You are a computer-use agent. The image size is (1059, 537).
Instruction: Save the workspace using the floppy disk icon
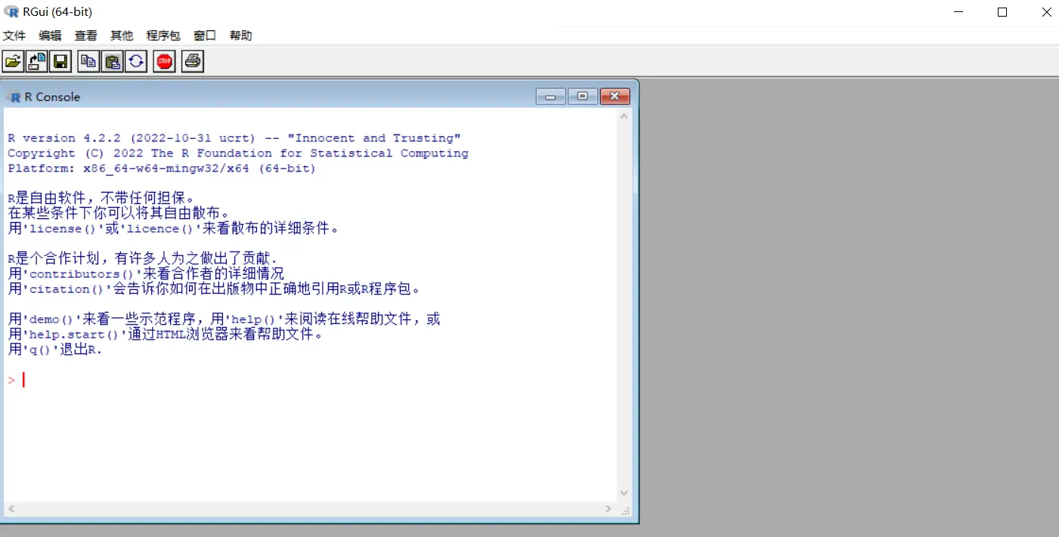[x=60, y=61]
